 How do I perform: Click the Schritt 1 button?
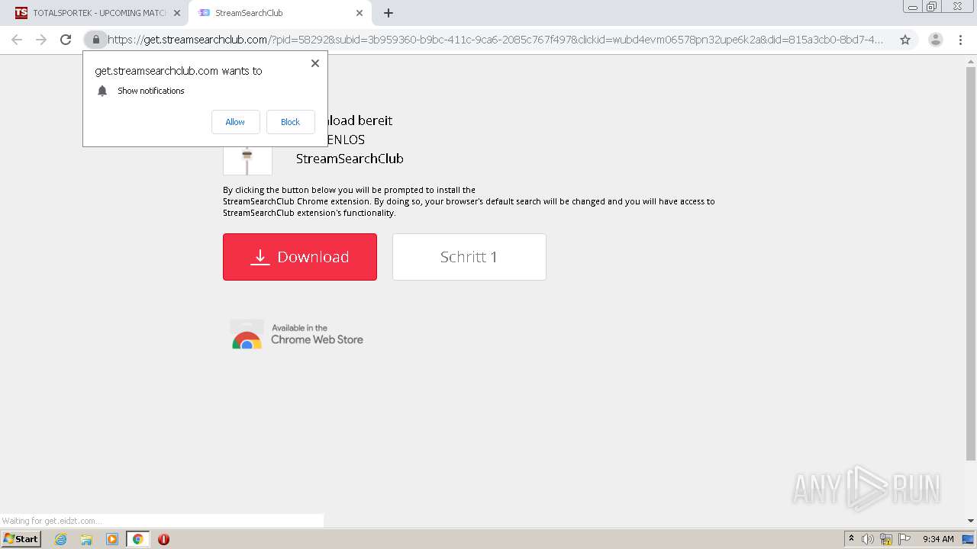[469, 257]
